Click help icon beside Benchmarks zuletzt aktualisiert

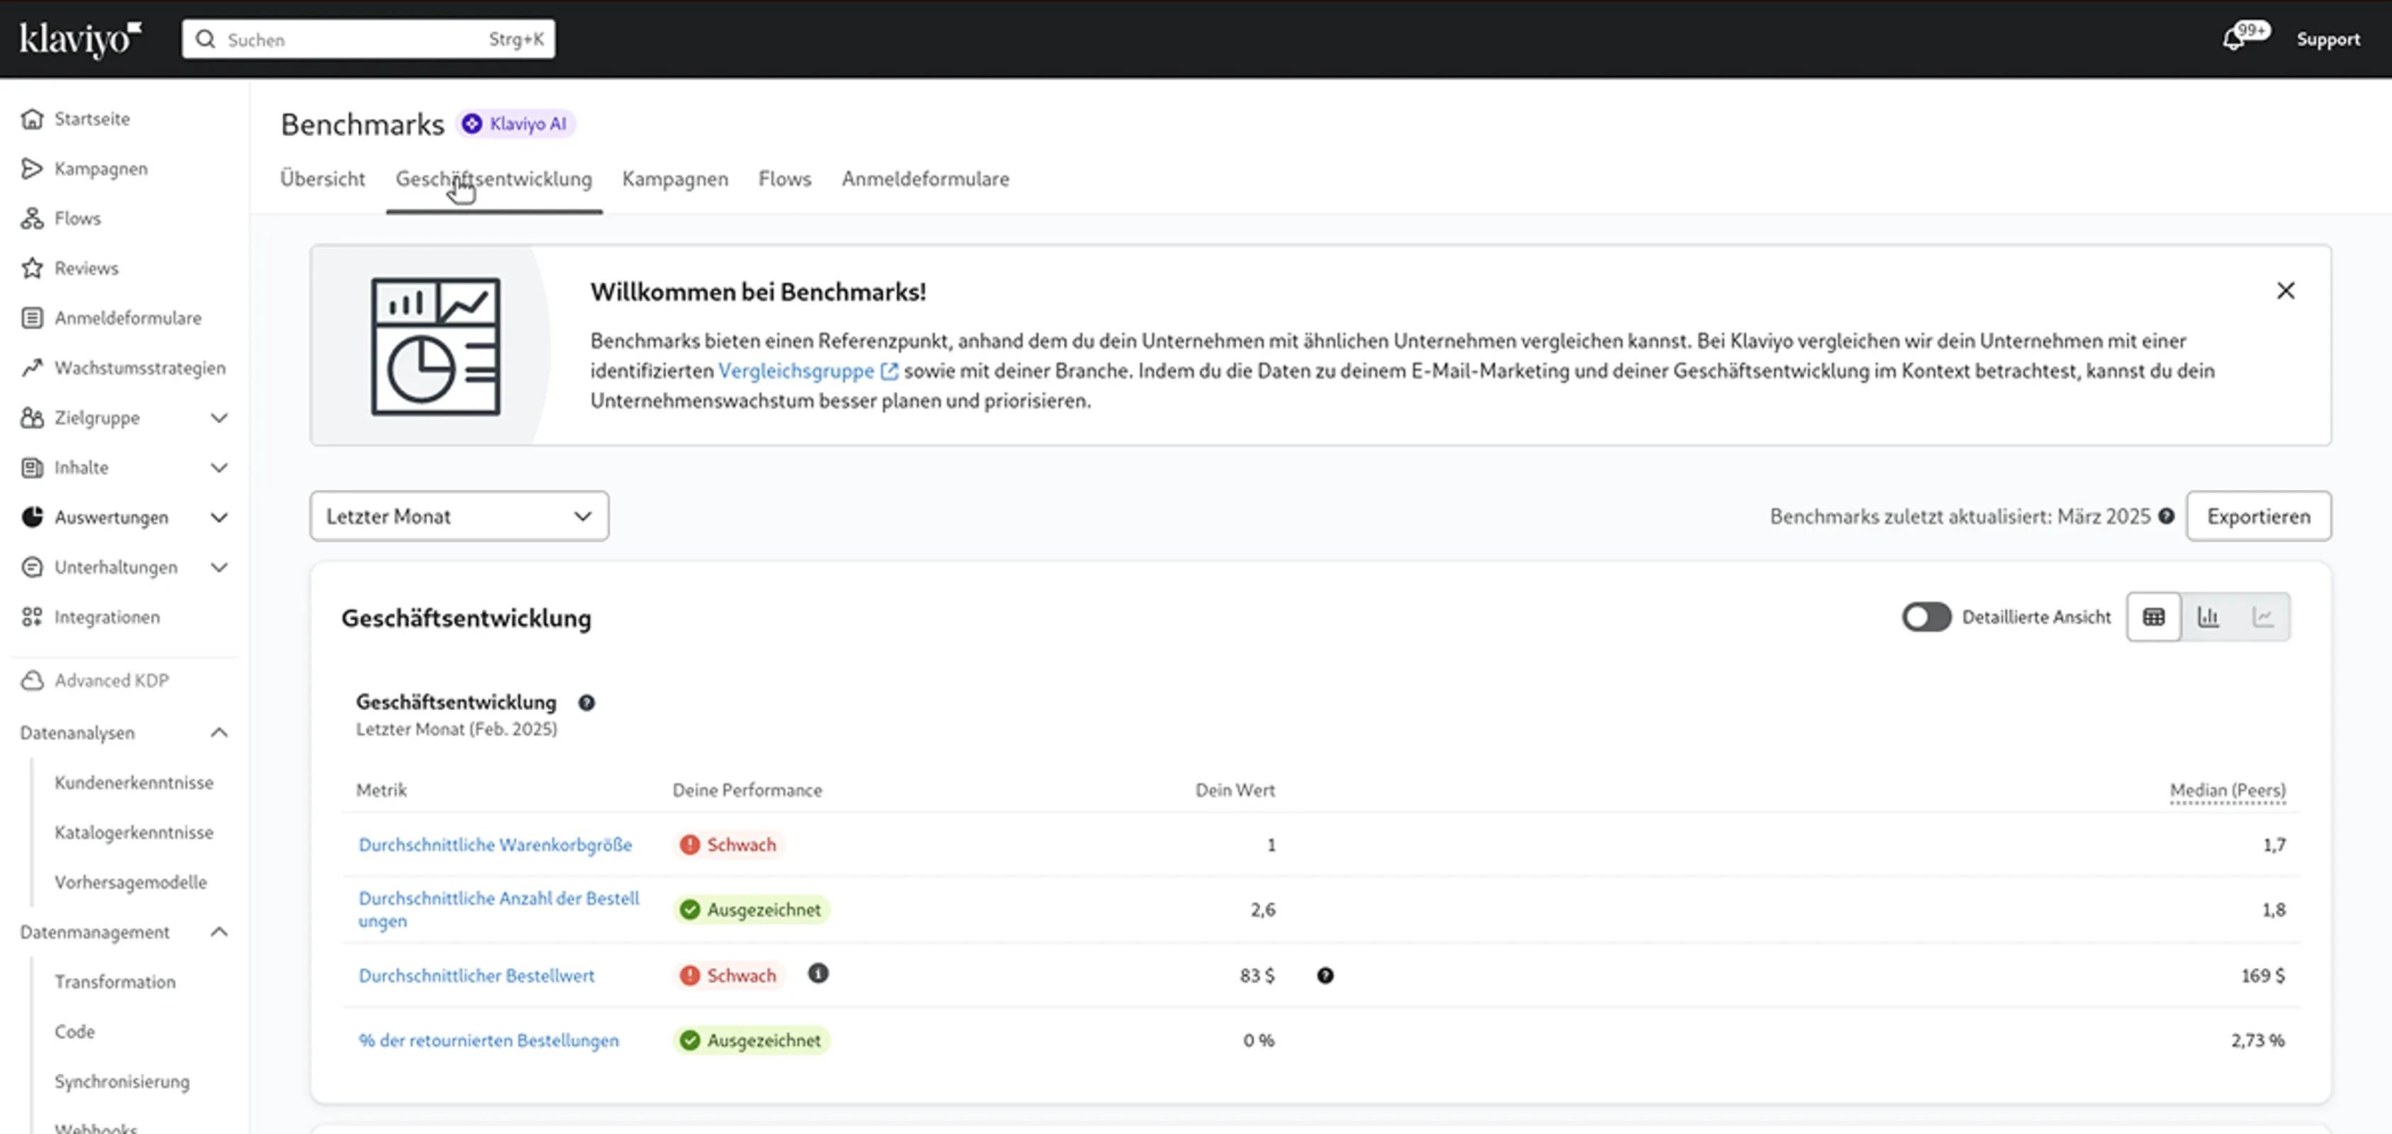click(2167, 517)
